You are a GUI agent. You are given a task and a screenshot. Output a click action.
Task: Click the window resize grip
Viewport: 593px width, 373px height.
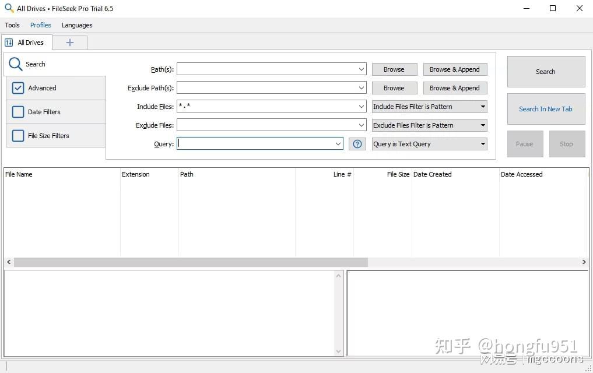(x=588, y=368)
